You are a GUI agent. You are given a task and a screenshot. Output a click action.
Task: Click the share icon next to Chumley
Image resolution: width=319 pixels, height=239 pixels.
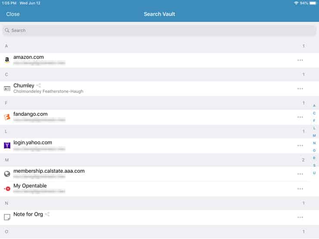pos(39,85)
